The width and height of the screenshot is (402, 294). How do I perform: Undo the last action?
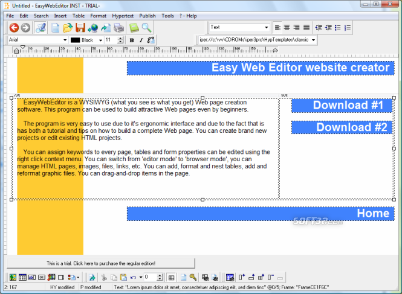coord(133,277)
